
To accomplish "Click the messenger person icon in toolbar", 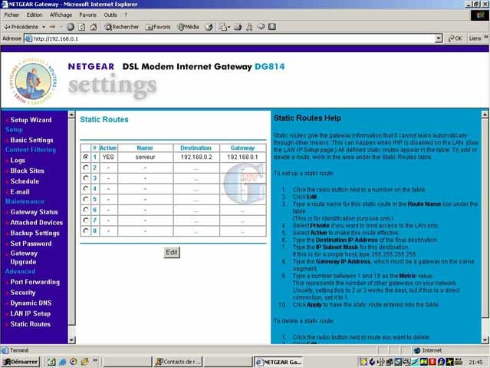I will click(249, 27).
